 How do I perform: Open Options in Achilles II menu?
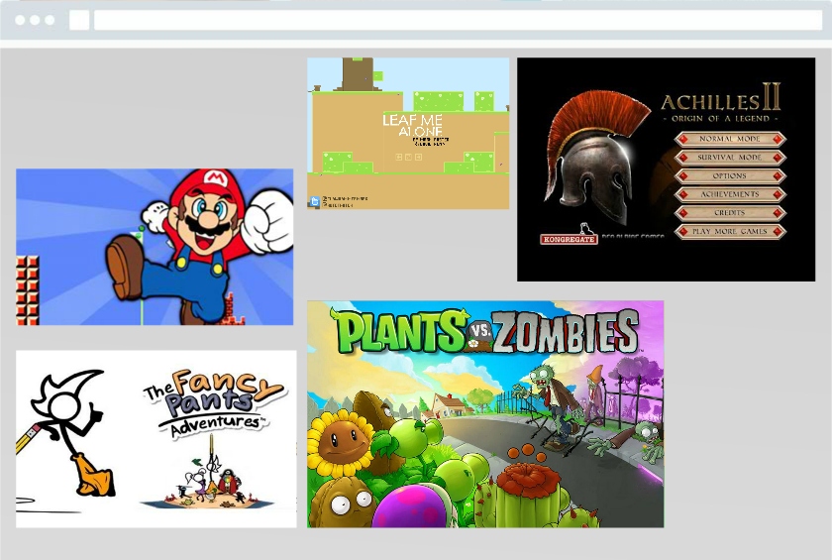(x=730, y=175)
